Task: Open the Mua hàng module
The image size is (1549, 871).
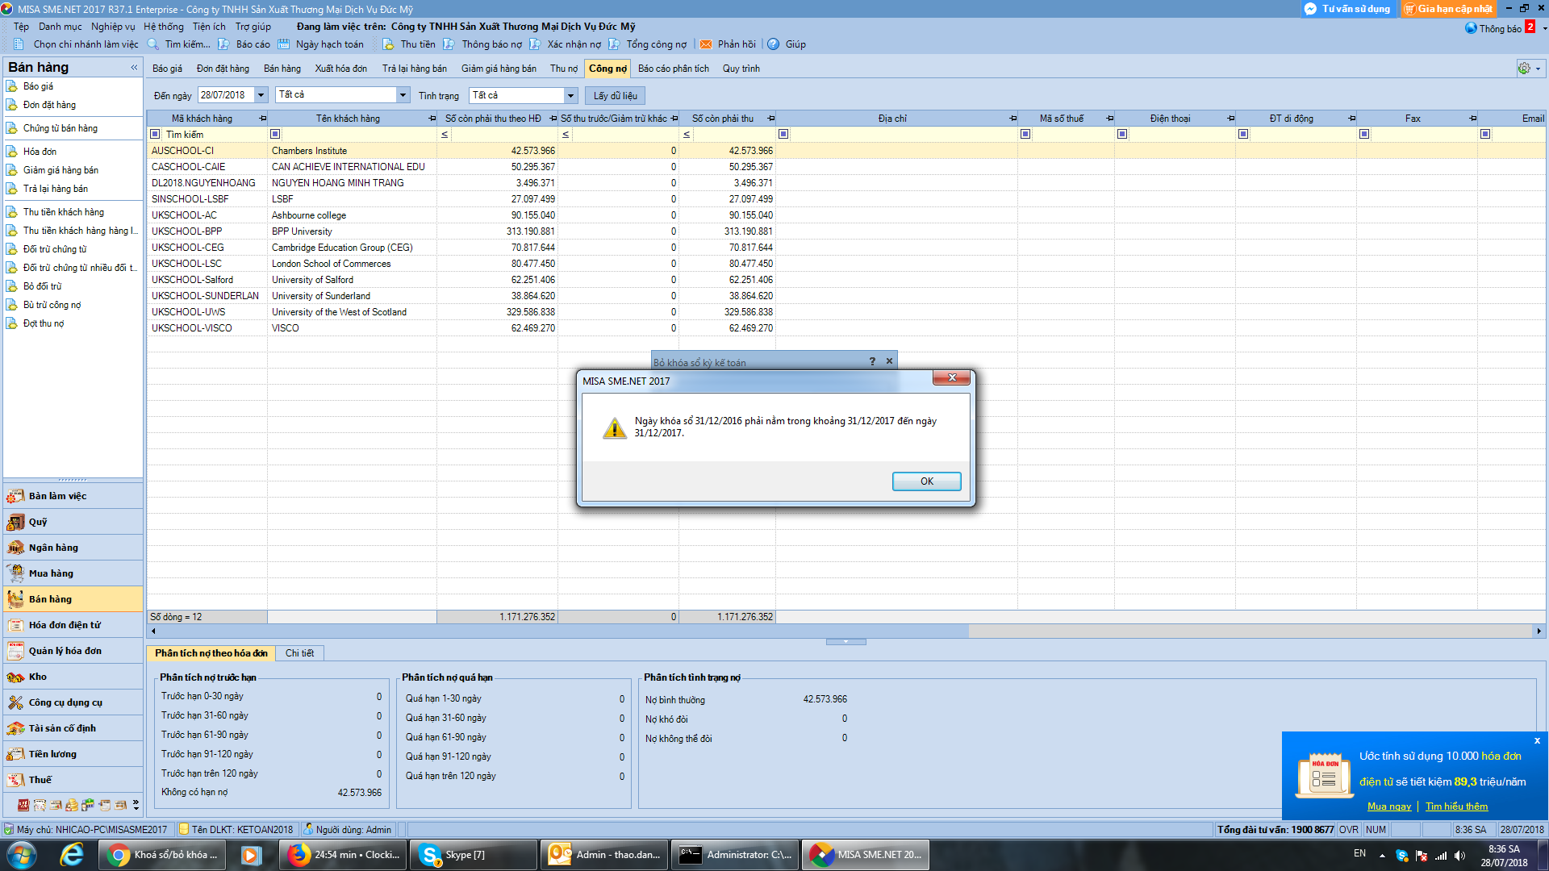Action: click(73, 573)
